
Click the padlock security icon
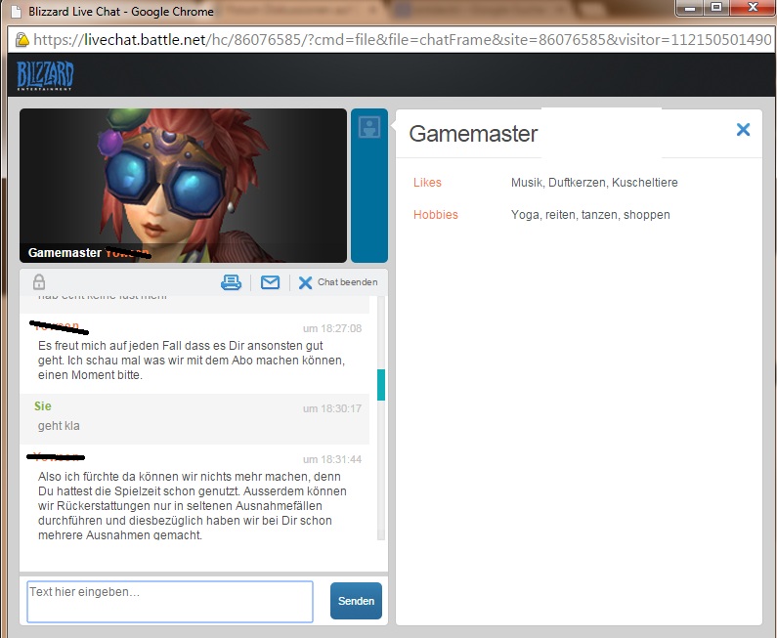click(x=39, y=281)
